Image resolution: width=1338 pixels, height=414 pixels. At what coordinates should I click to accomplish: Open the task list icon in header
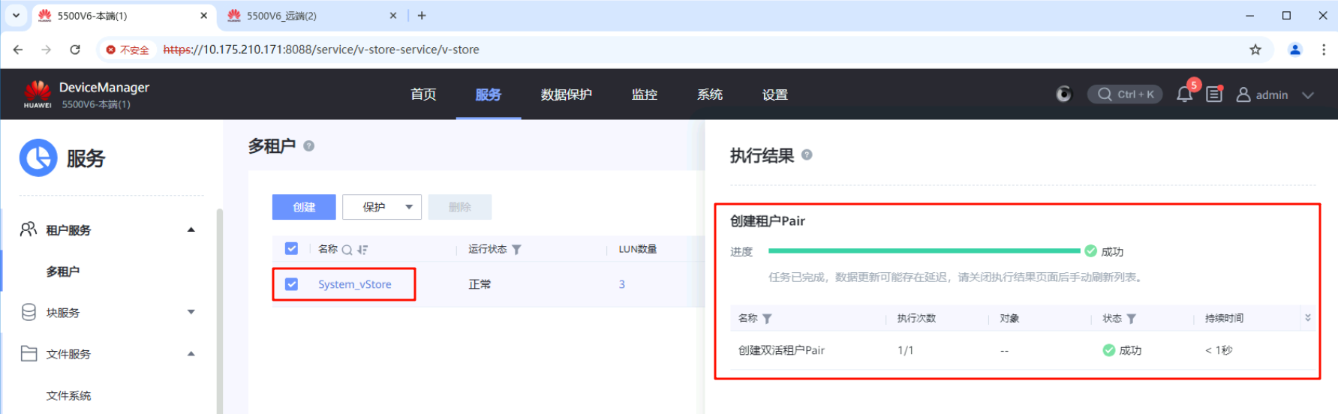(1214, 94)
